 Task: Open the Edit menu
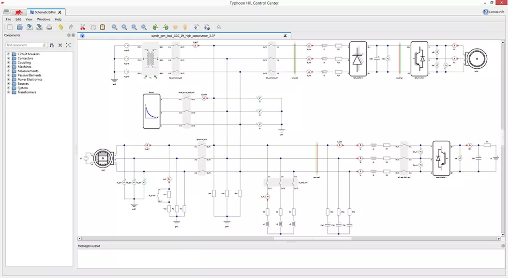click(x=18, y=19)
